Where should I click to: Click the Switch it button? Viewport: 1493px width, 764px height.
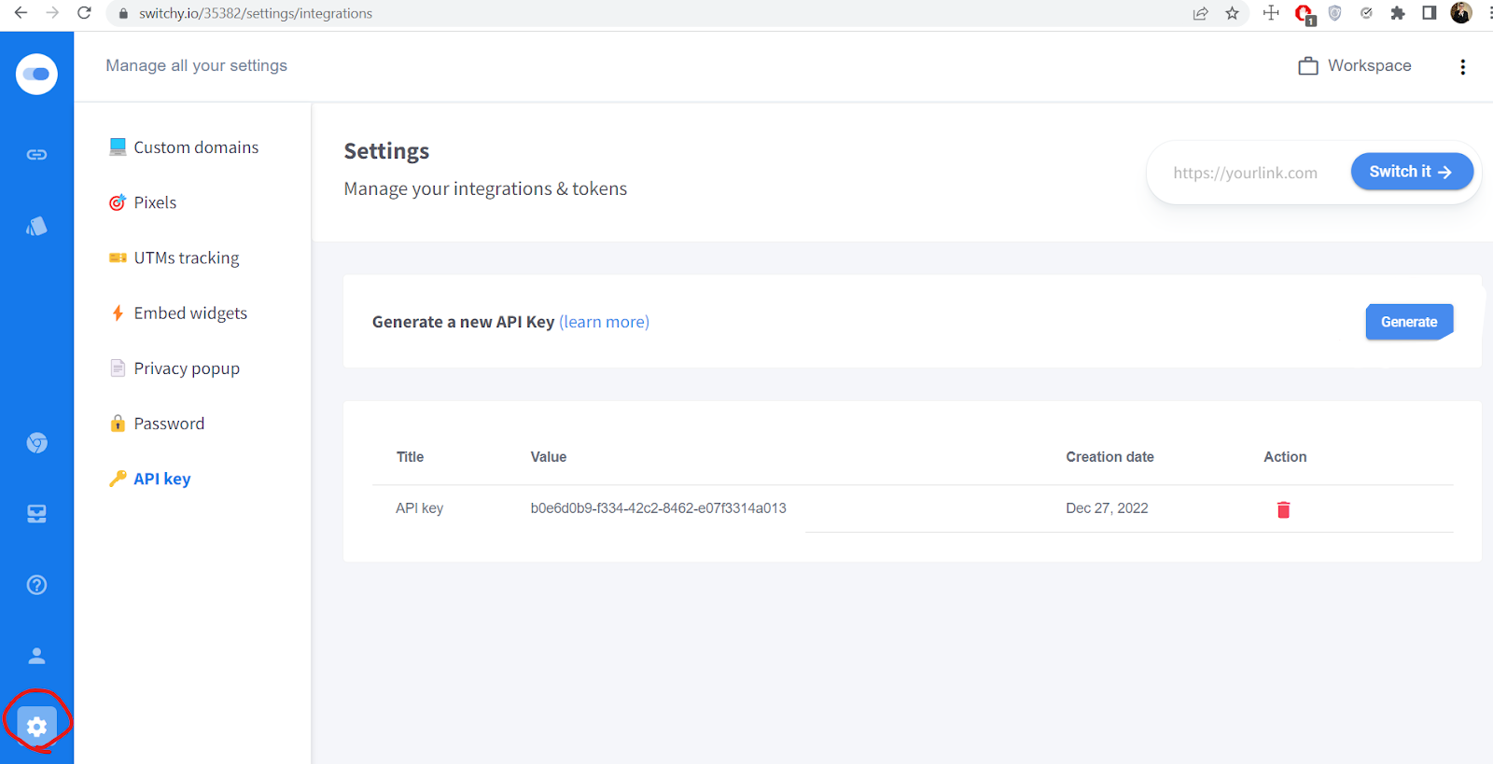[x=1412, y=172]
